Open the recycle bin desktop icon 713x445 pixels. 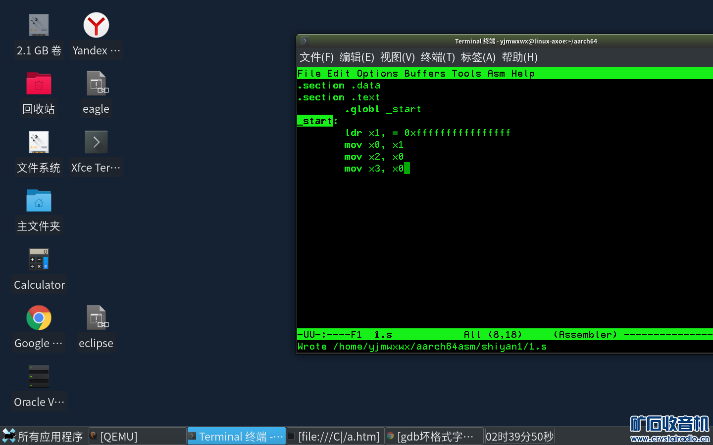tap(39, 84)
